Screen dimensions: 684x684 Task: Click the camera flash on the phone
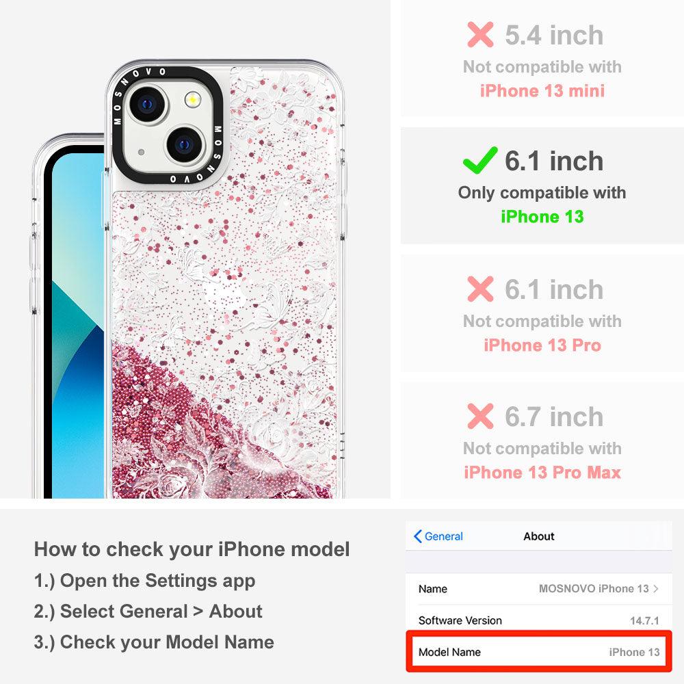point(192,100)
